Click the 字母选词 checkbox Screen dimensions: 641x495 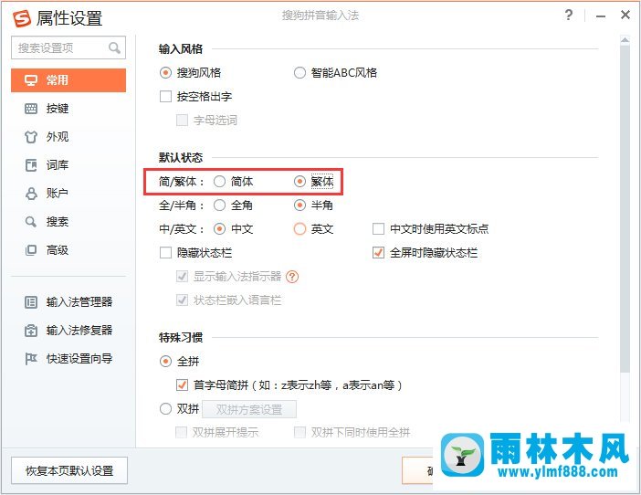pos(182,121)
